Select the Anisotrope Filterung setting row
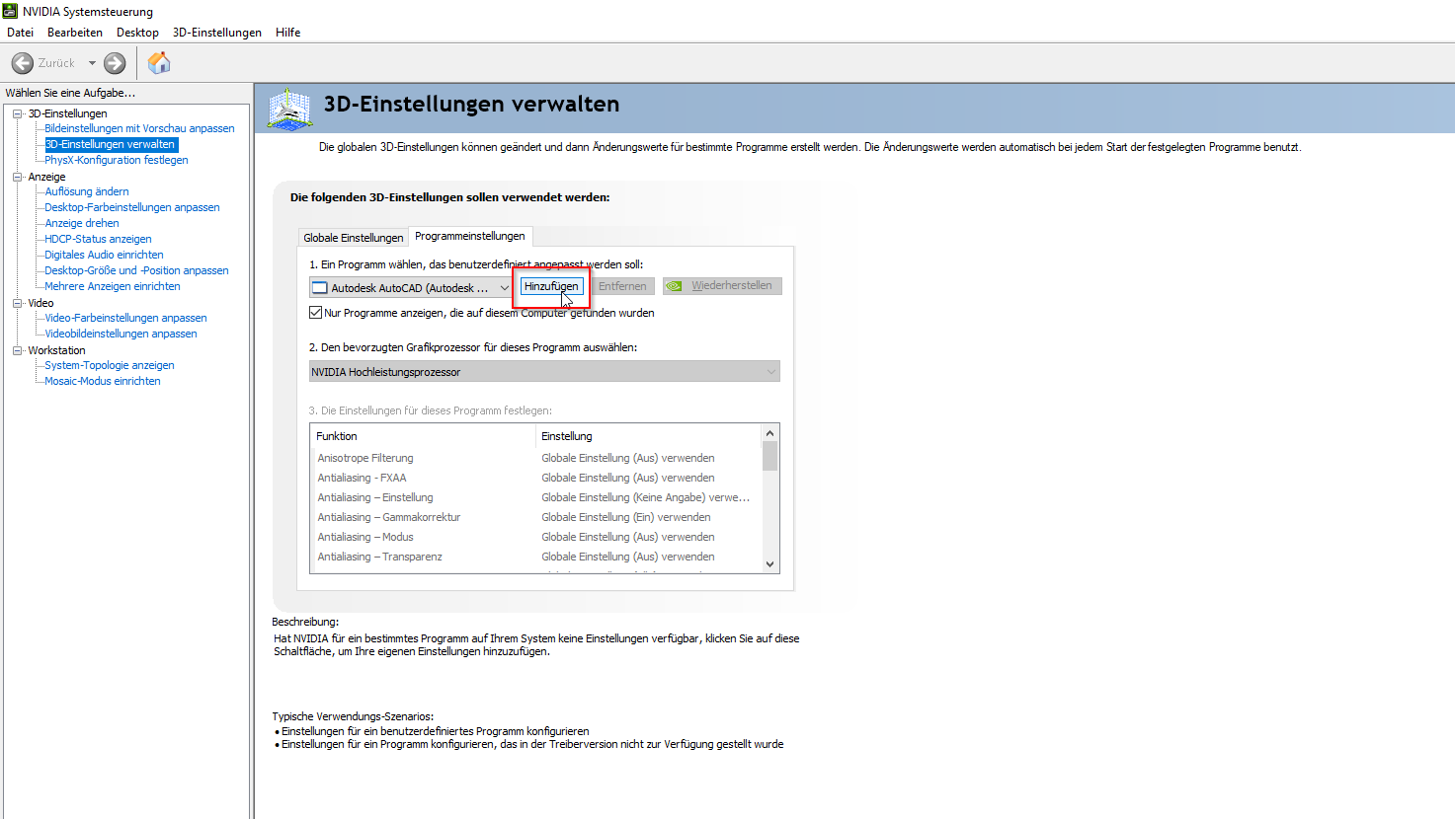 tap(365, 458)
